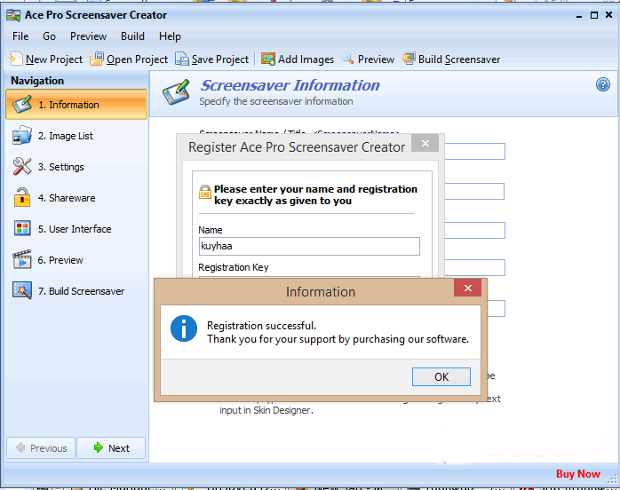Click the blue information icon in the dialog

[x=184, y=328]
